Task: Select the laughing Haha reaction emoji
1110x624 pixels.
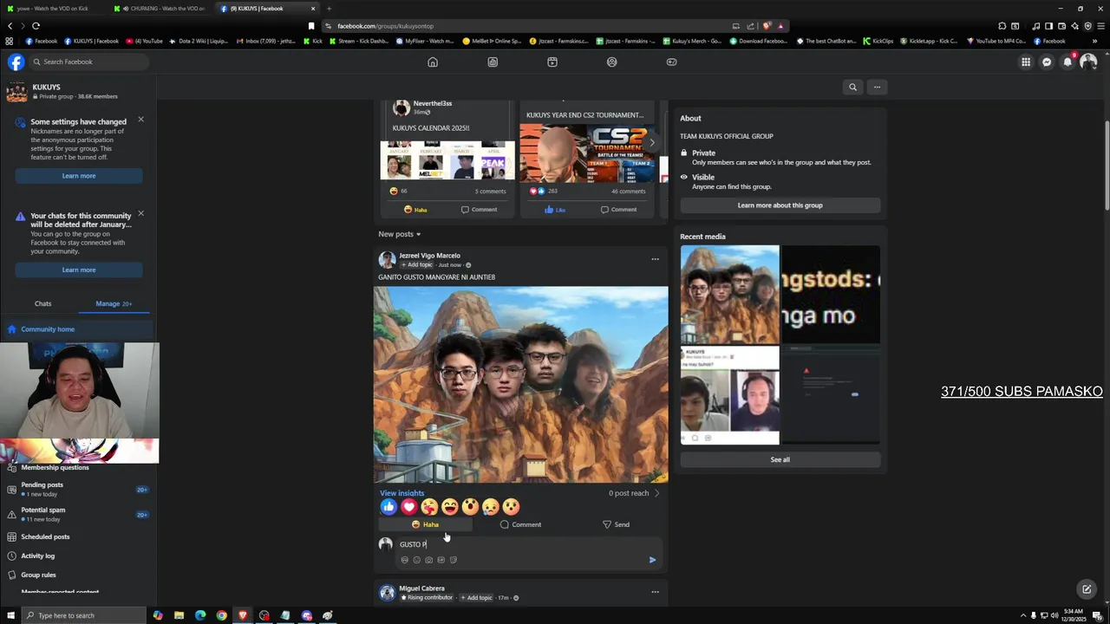Action: (449, 507)
